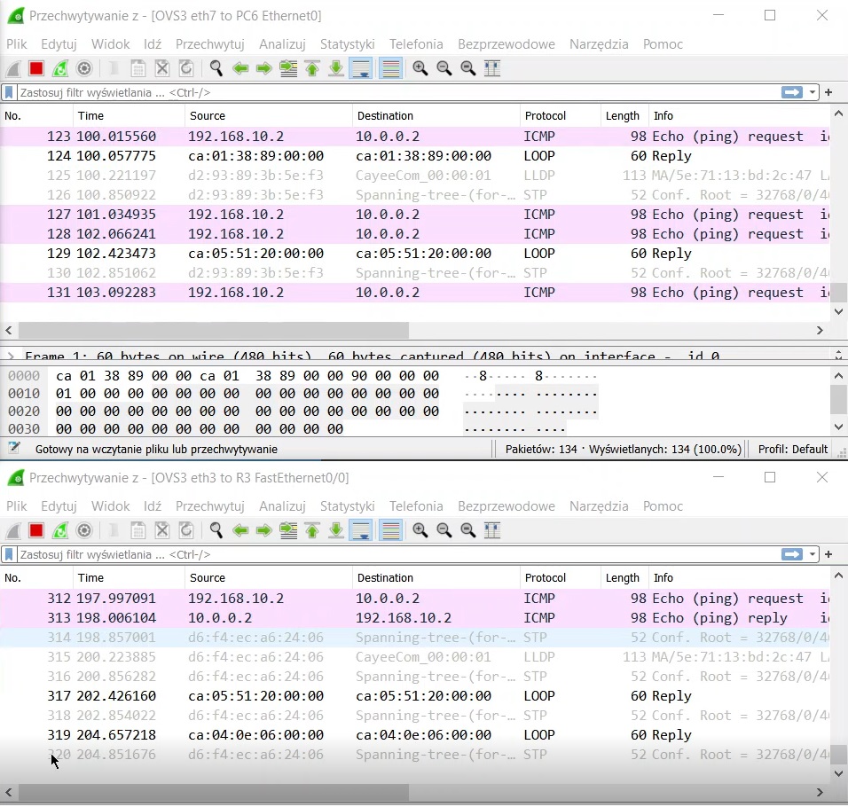Zoom in on the packet list

pyautogui.click(x=418, y=68)
